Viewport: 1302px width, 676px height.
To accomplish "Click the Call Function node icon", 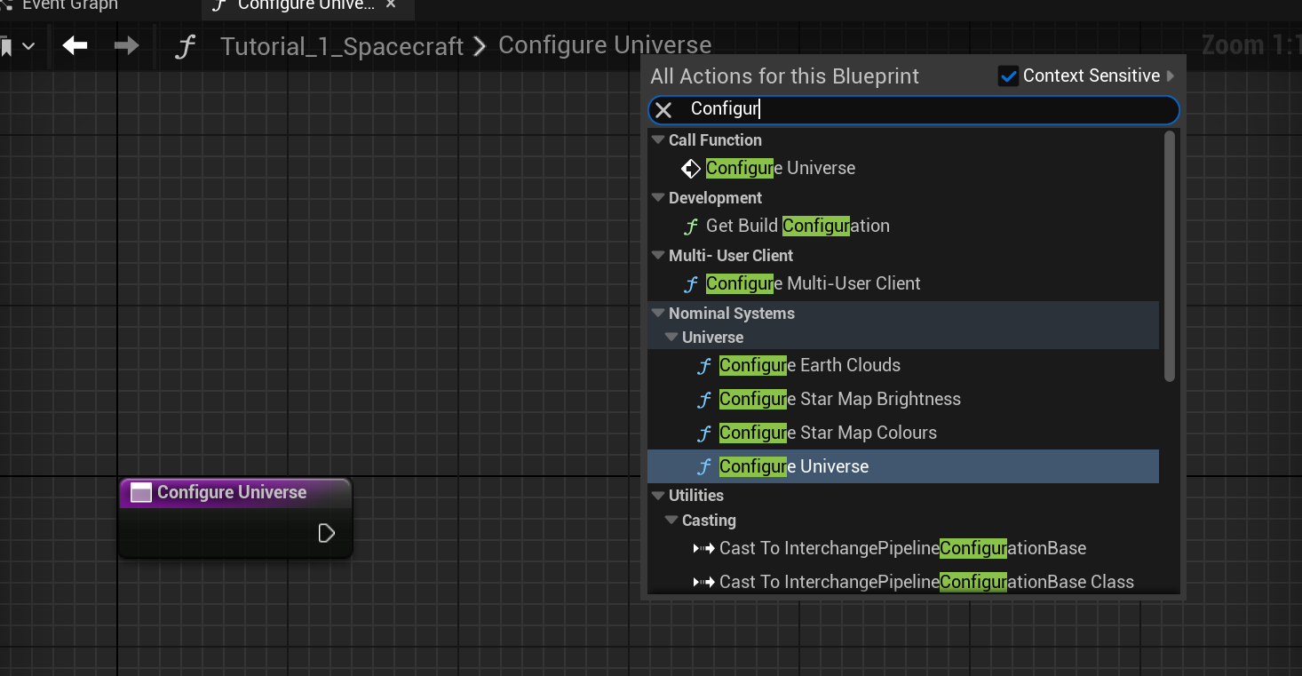I will [691, 169].
